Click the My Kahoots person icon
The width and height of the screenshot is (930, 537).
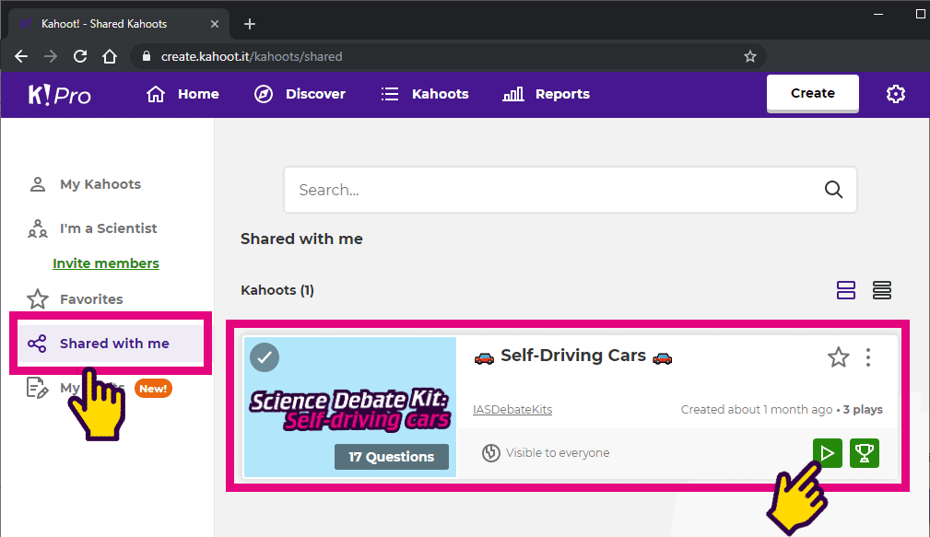tap(38, 184)
